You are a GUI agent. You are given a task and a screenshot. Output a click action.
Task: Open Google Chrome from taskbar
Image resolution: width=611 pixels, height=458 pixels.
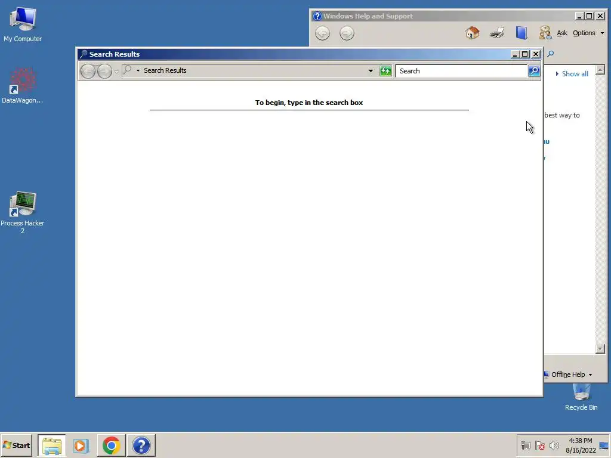click(112, 445)
